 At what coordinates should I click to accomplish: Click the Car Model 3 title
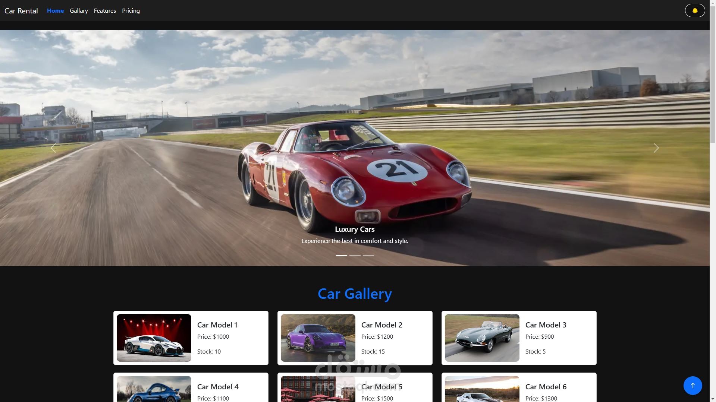pos(546,325)
